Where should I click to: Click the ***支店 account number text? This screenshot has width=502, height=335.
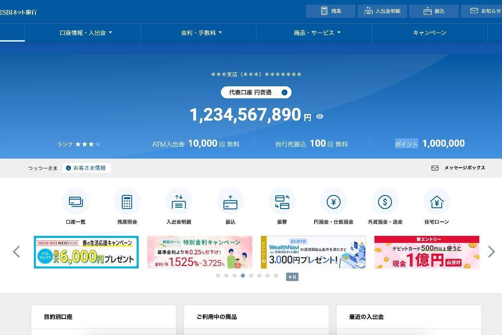pos(256,75)
